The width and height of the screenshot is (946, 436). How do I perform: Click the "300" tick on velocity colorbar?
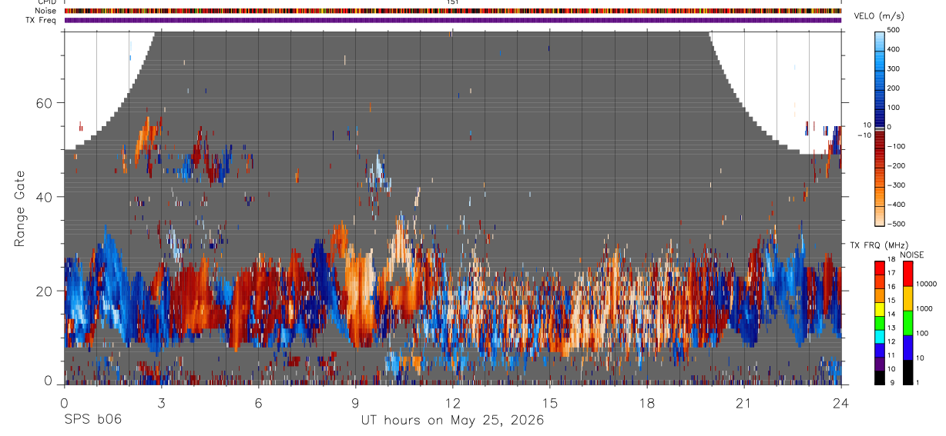click(894, 68)
